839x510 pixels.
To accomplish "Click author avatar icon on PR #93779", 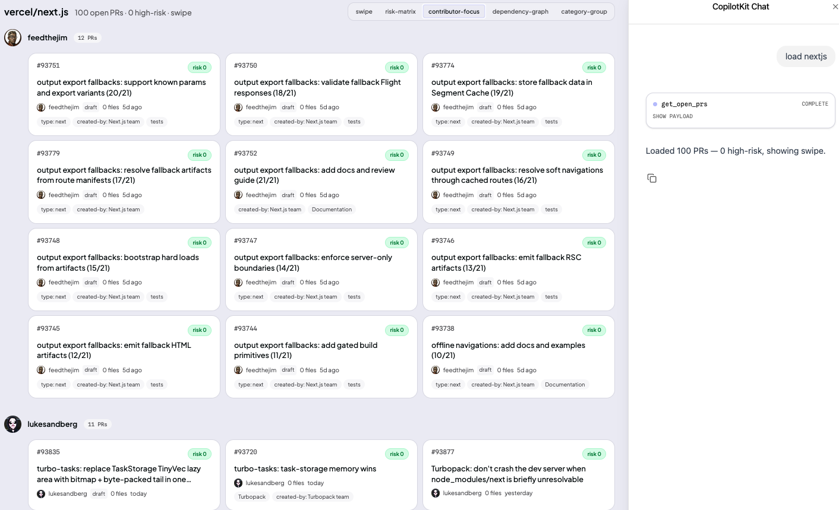I will click(x=41, y=195).
